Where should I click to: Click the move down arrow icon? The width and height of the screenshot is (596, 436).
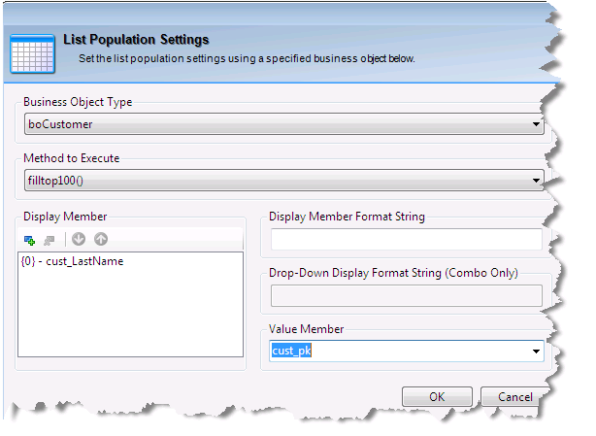(x=80, y=240)
